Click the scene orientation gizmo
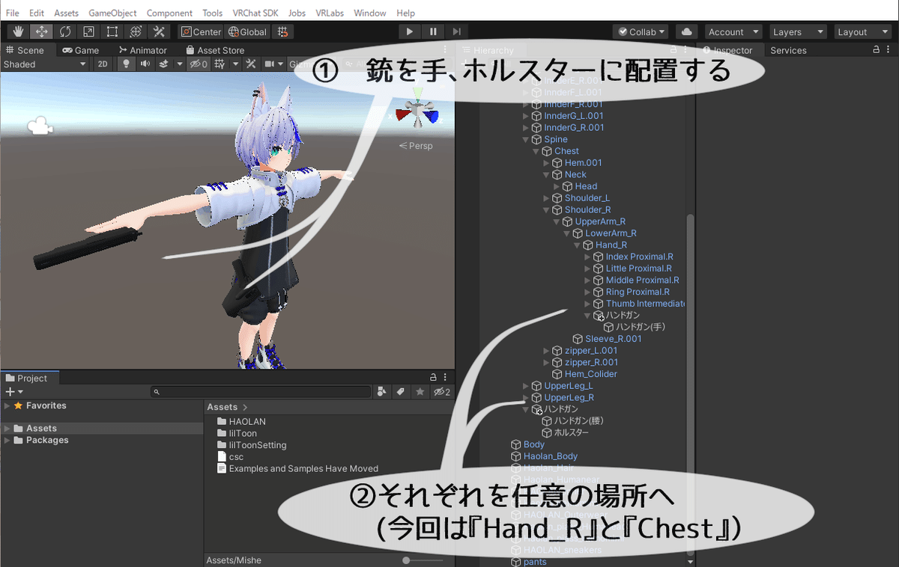 tap(418, 112)
